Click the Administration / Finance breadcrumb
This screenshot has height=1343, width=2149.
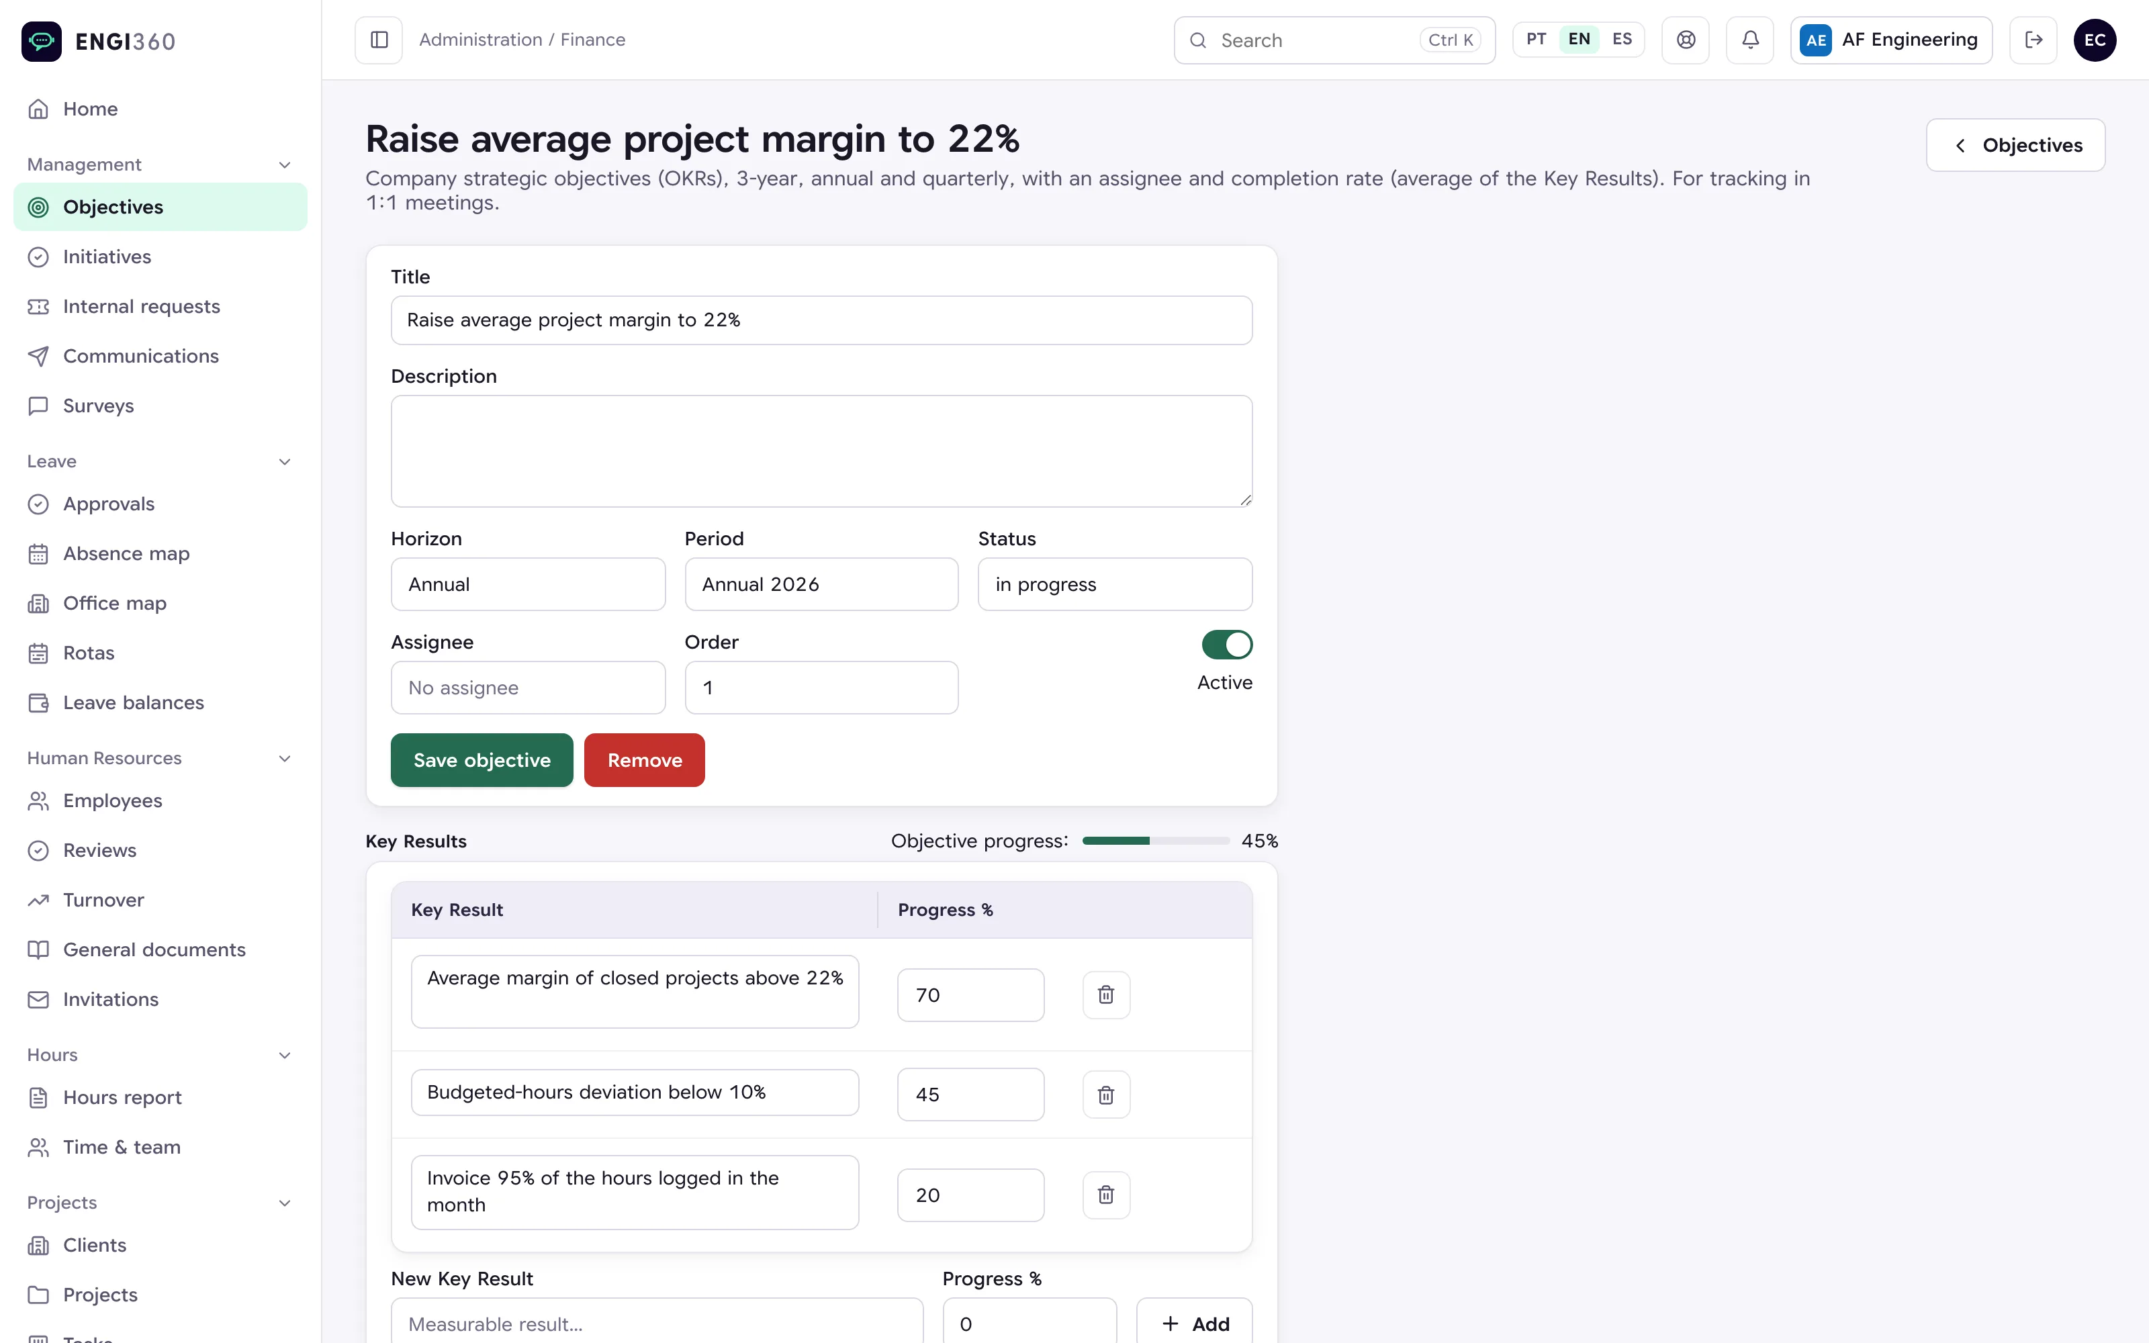(521, 40)
